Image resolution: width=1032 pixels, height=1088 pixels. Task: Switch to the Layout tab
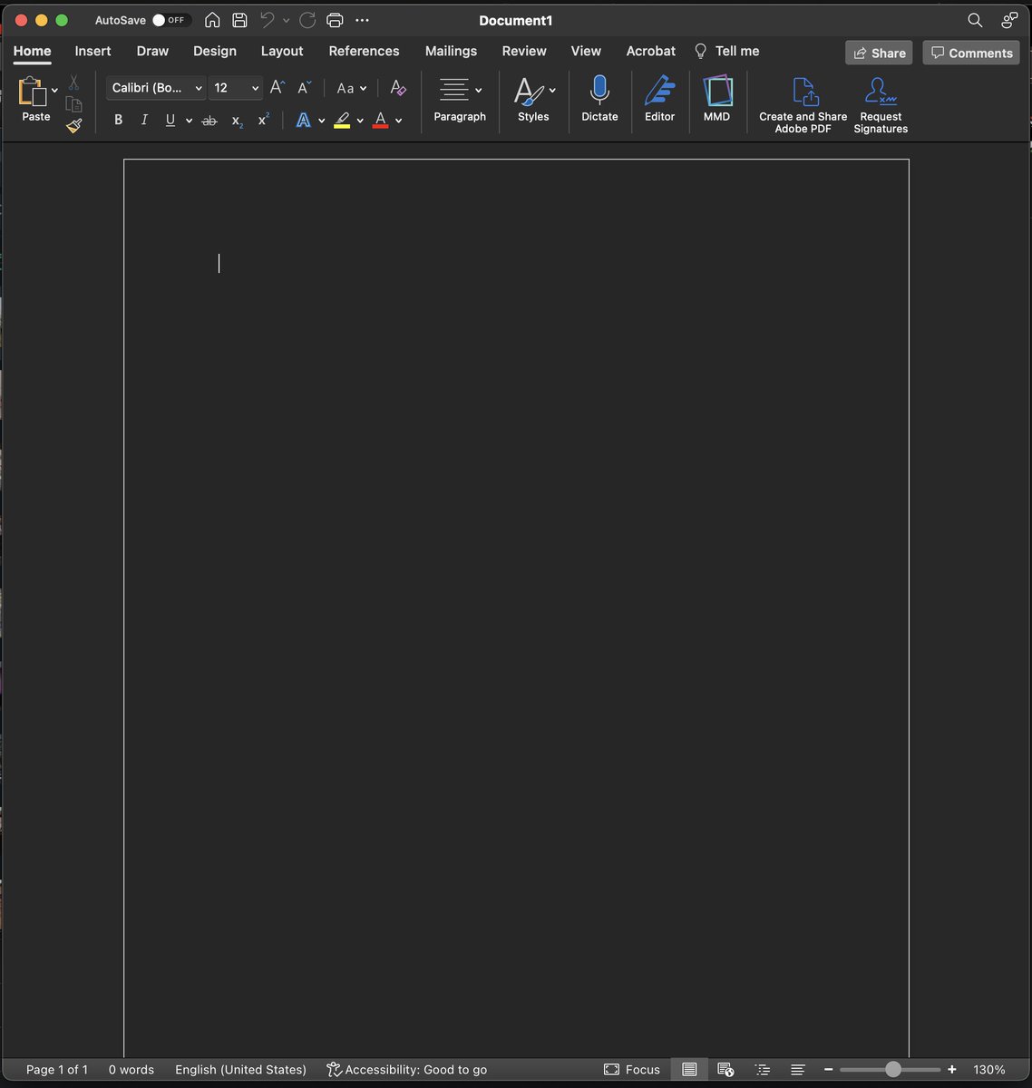click(282, 51)
